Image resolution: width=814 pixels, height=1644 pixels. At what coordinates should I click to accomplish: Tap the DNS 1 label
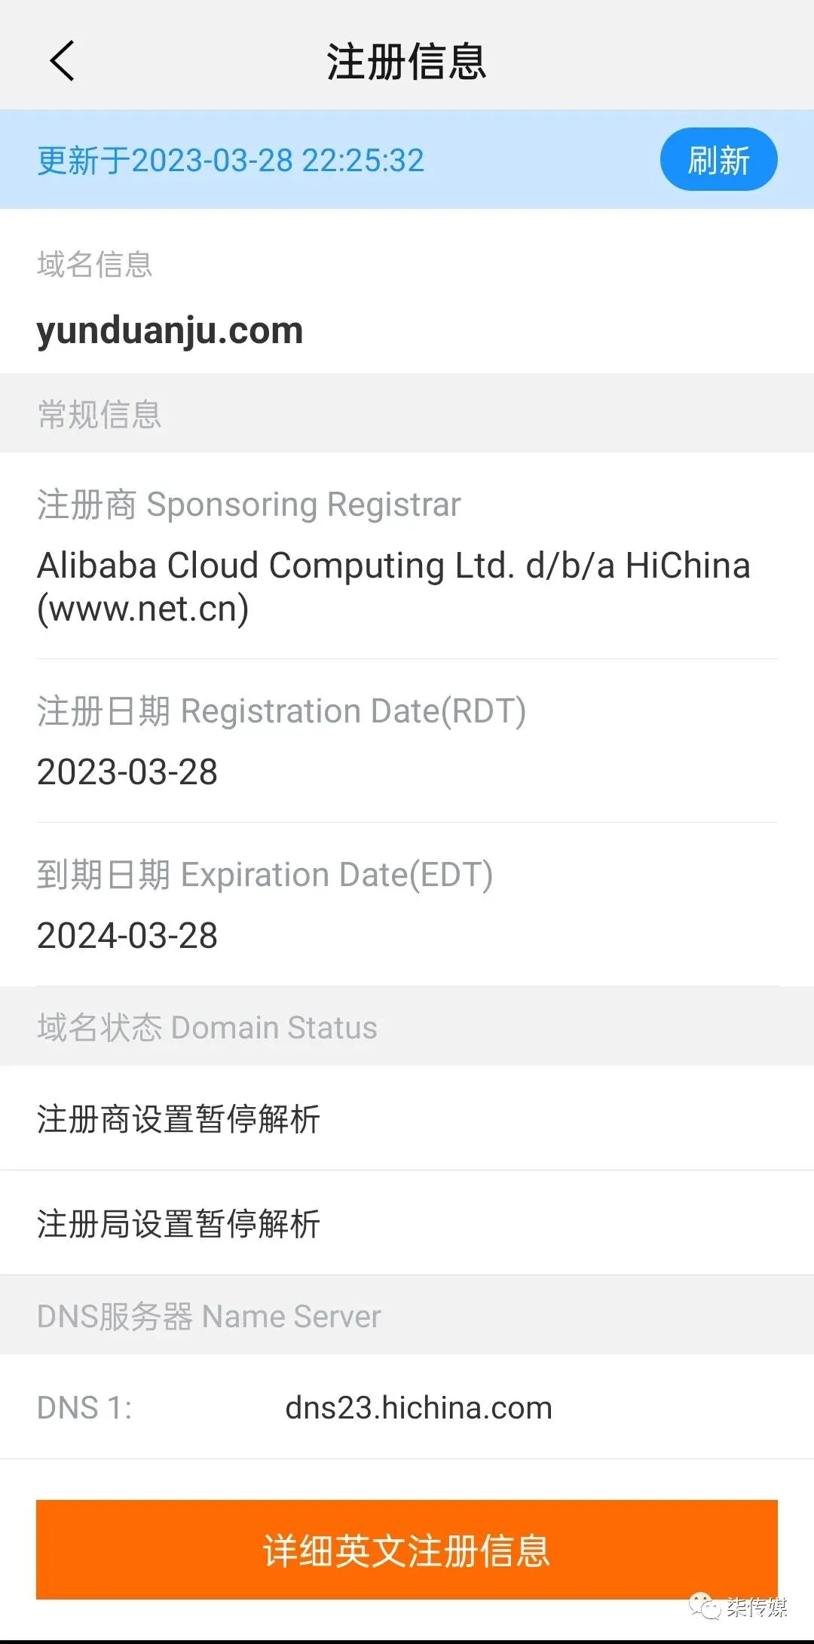(84, 1408)
